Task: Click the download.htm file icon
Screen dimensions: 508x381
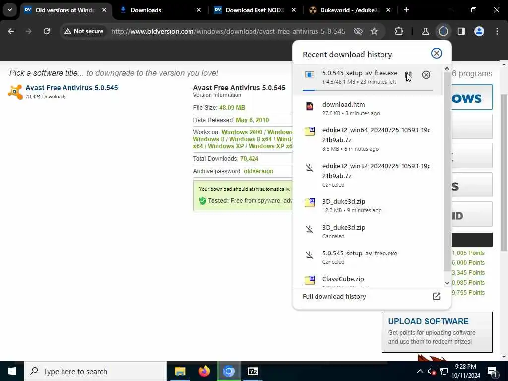Action: (x=310, y=106)
